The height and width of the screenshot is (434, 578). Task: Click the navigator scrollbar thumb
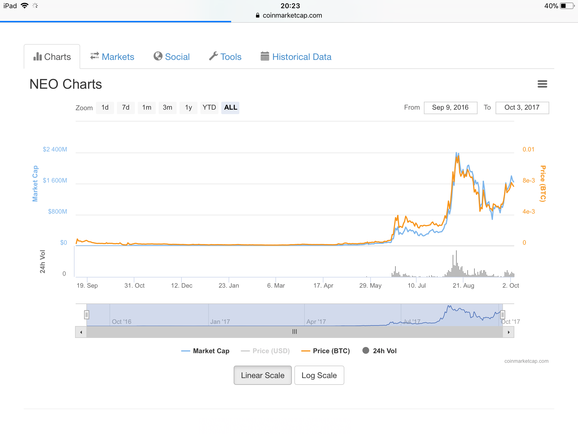coord(295,332)
